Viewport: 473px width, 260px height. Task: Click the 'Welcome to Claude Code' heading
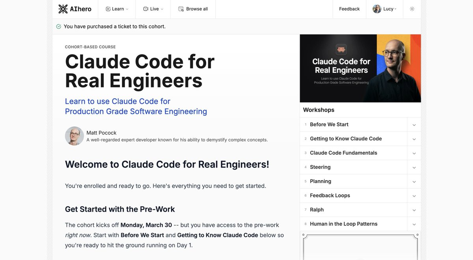167,164
